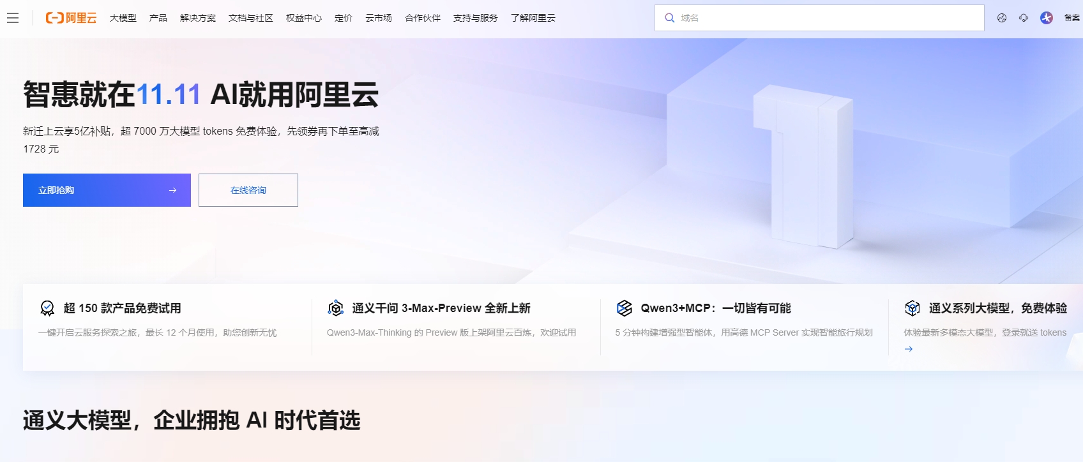Open the globe language selector icon
This screenshot has height=462, width=1083.
point(1001,18)
